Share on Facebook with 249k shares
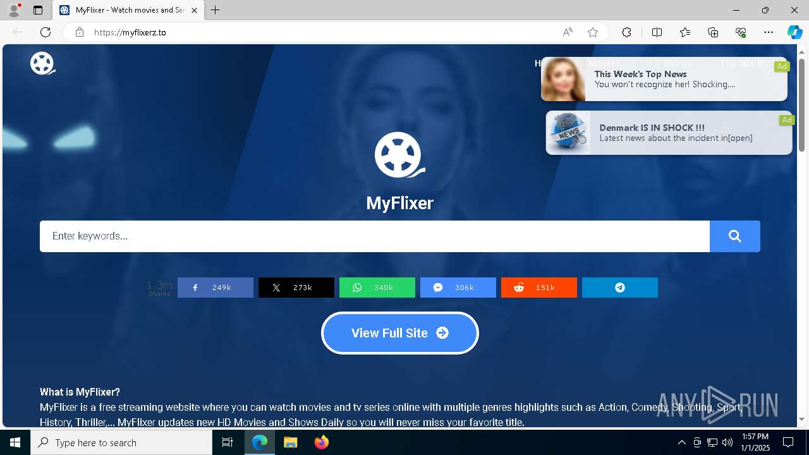Viewport: 809px width, 455px height. (x=216, y=288)
